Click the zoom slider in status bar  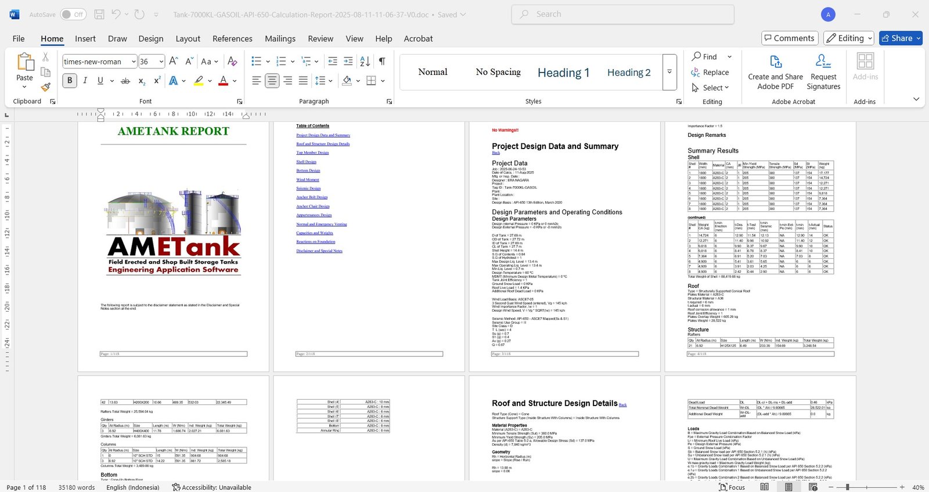pos(847,487)
